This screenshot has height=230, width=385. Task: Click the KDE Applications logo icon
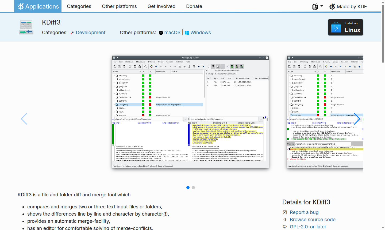(x=21, y=6)
